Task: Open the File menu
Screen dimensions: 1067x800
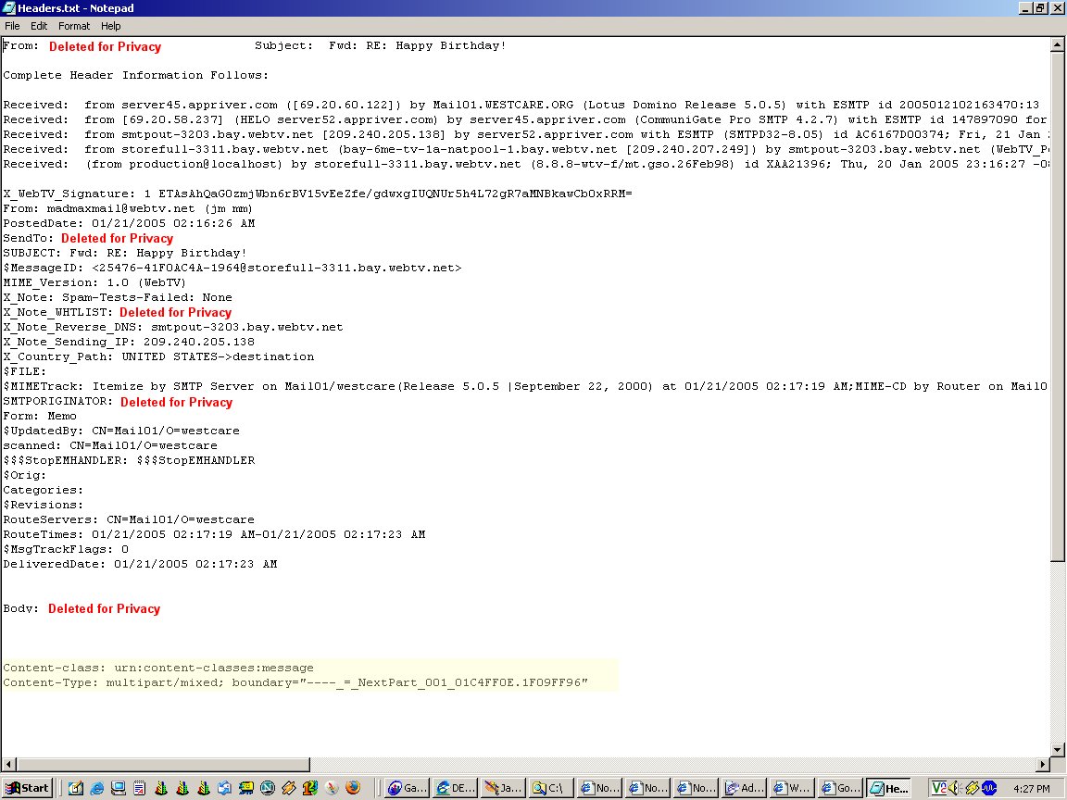Action: tap(12, 26)
